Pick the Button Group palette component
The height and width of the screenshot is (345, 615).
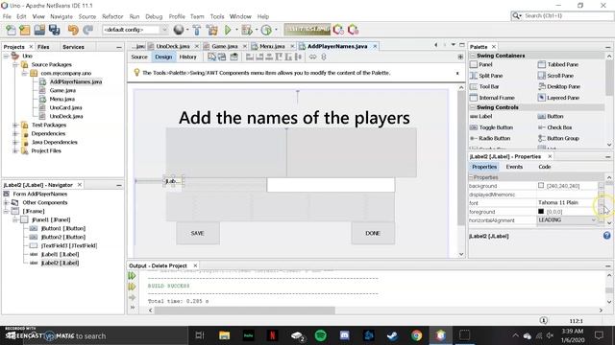click(x=558, y=138)
